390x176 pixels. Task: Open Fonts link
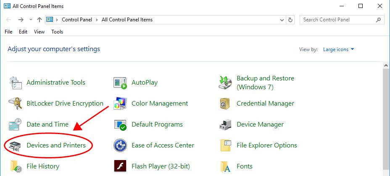[x=245, y=166]
